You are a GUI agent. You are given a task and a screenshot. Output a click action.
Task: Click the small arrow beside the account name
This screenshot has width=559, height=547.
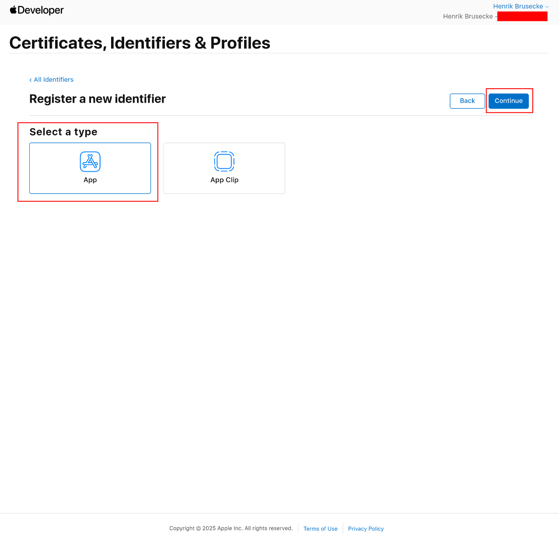pos(547,7)
